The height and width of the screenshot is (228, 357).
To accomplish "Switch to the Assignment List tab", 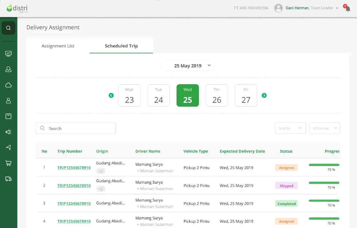I will tap(58, 46).
